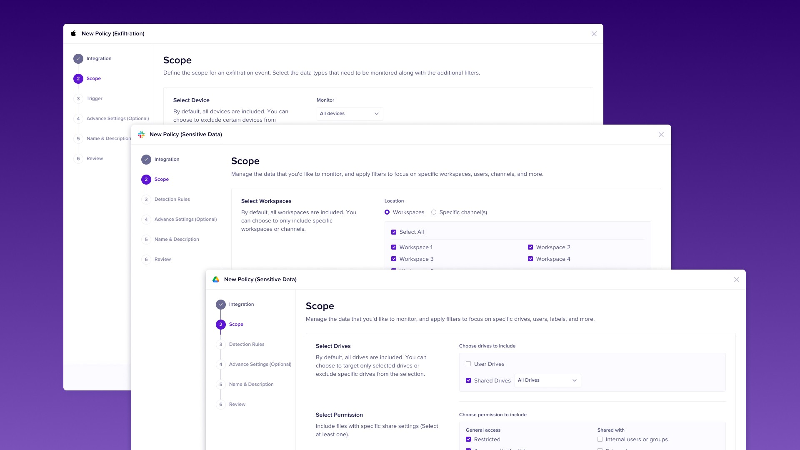The width and height of the screenshot is (800, 450).
Task: Click step 5 circle in Exfiltration window
Action: (x=78, y=139)
